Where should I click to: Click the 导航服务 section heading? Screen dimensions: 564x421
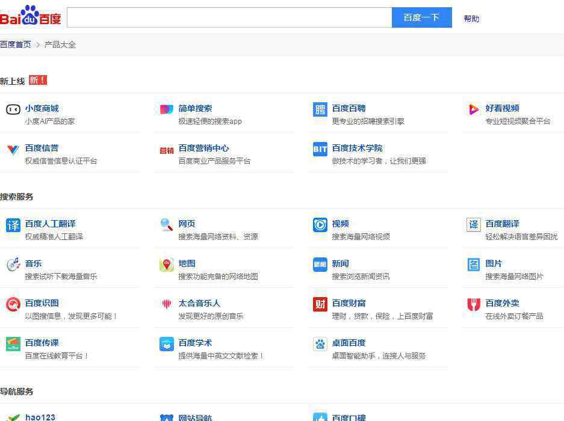tap(16, 391)
